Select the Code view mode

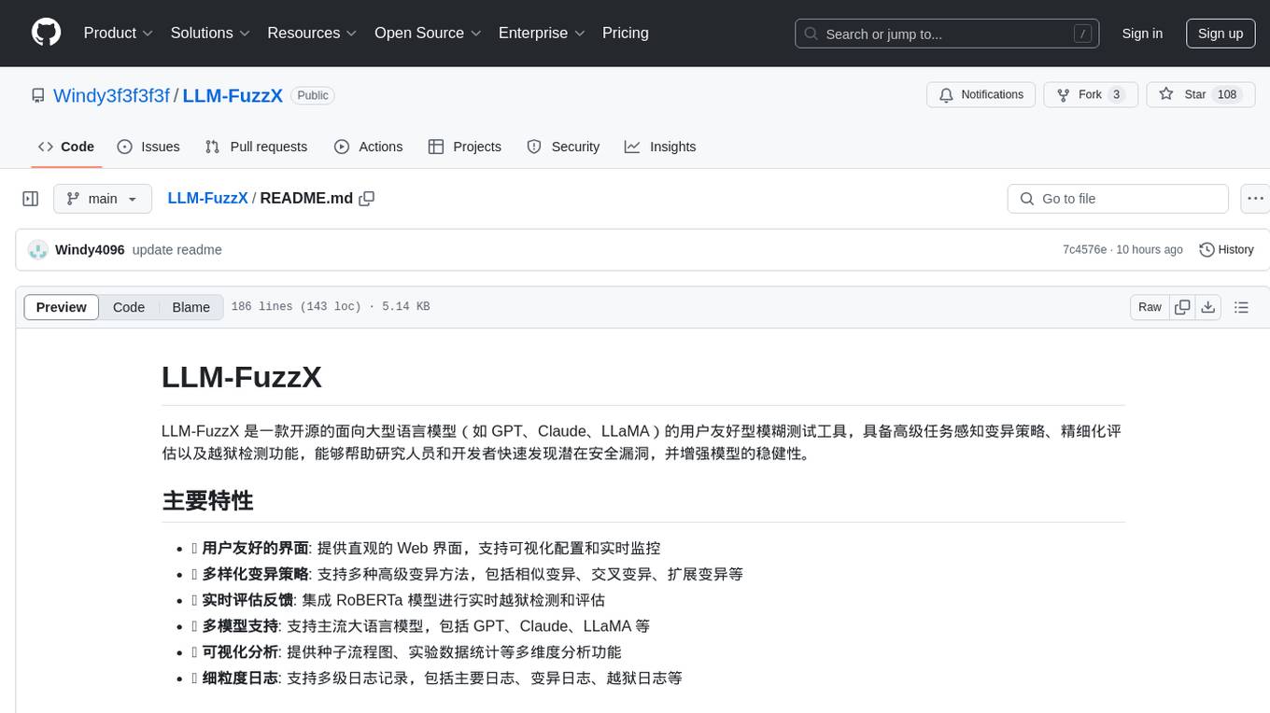click(x=129, y=307)
